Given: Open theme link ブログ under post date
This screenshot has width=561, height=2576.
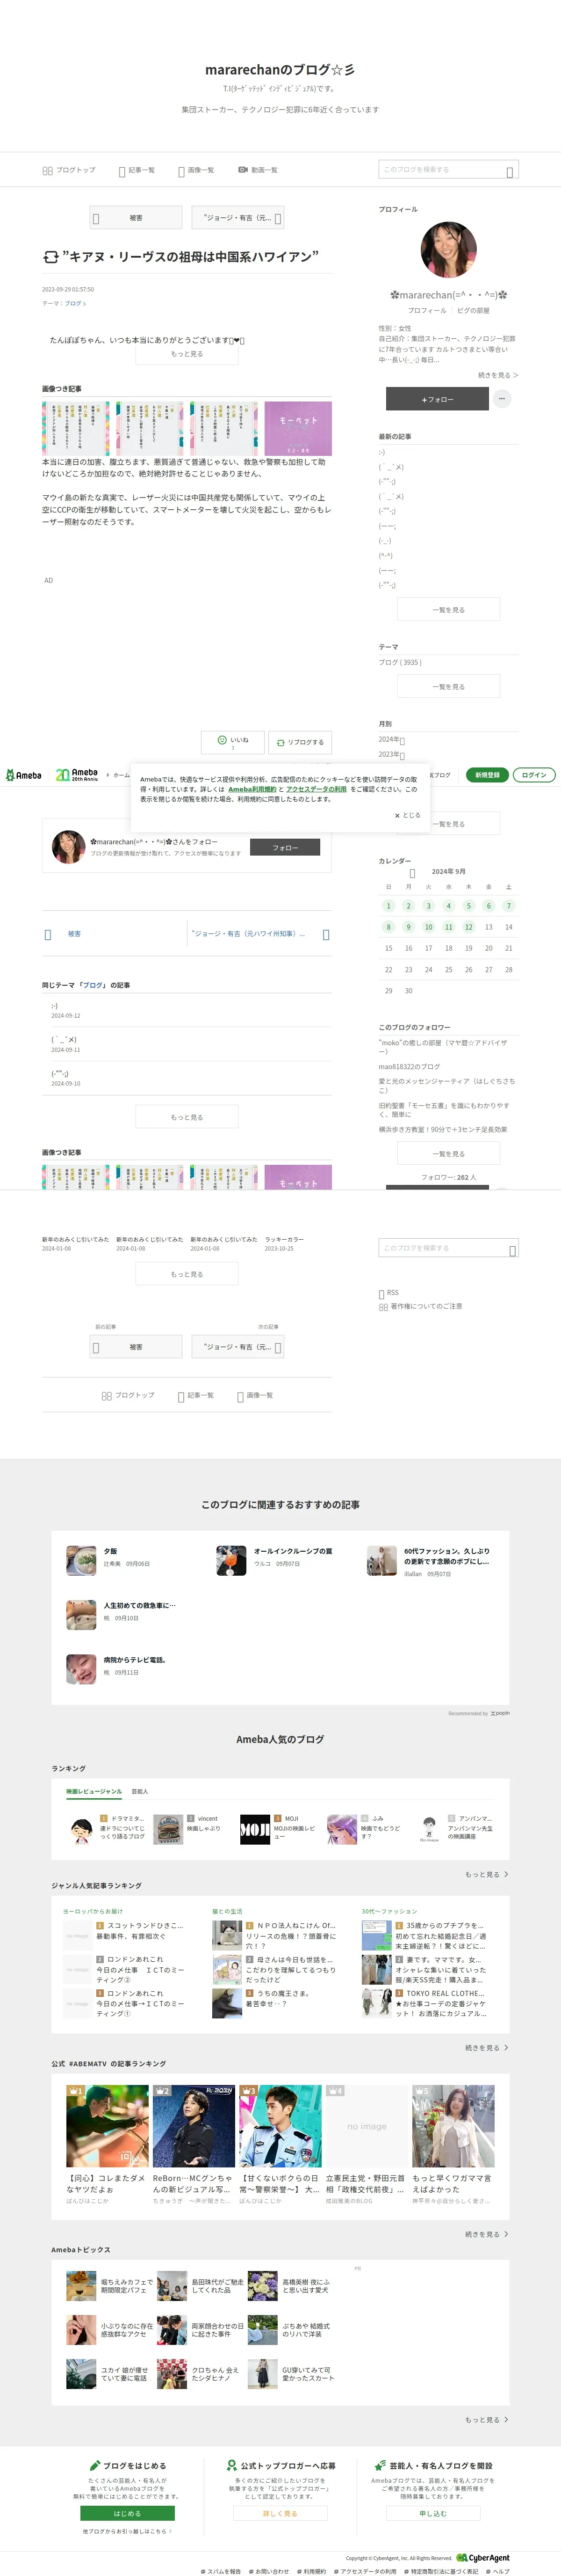Looking at the screenshot, I should tap(75, 303).
